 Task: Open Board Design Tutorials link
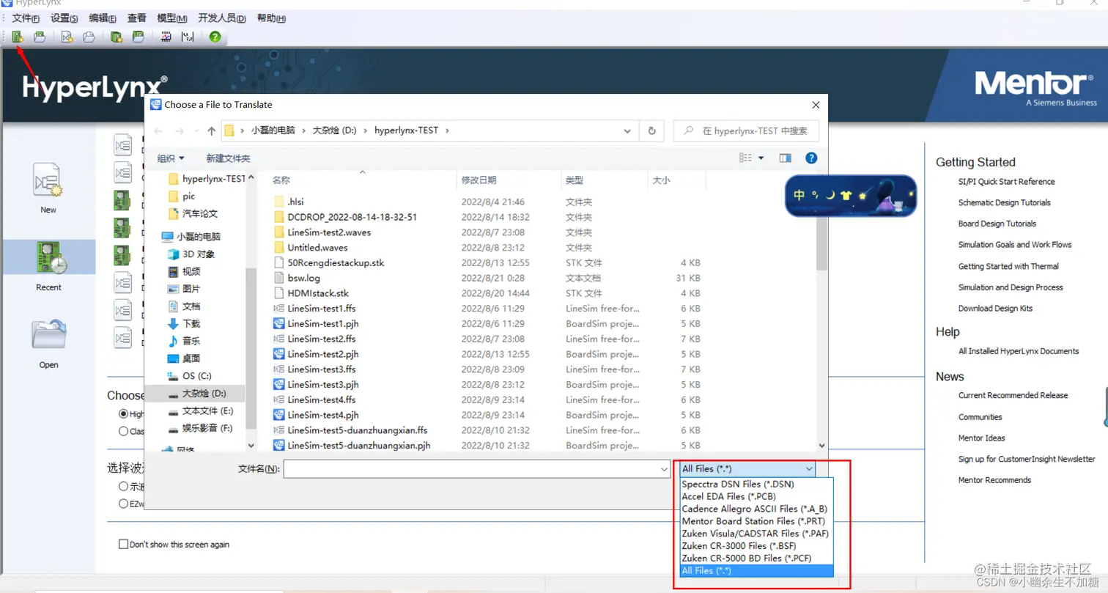click(997, 224)
